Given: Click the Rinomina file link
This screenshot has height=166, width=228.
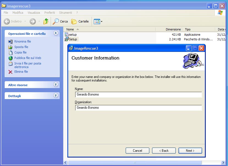Looking at the screenshot, I should click(23, 41).
